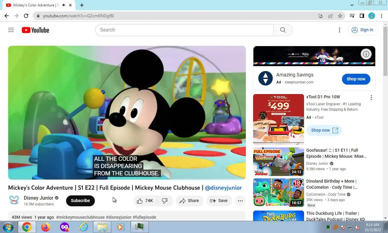
Task: Toggle the Chrome side panel
Action: point(362,16)
